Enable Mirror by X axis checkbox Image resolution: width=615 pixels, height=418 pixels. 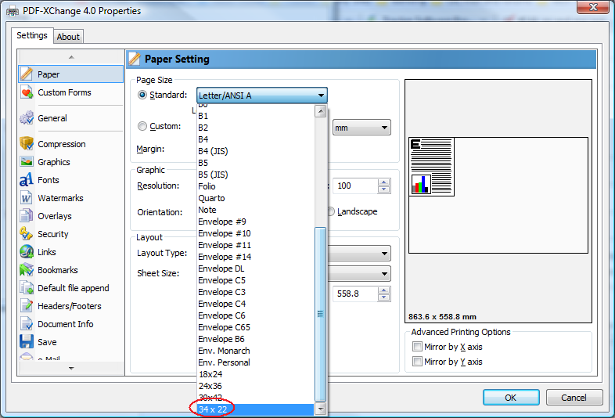click(x=417, y=347)
